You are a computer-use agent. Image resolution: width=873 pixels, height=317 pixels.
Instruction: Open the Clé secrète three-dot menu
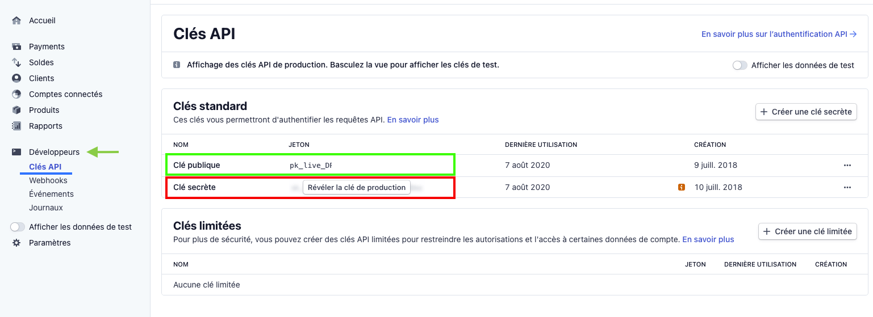[x=847, y=187]
